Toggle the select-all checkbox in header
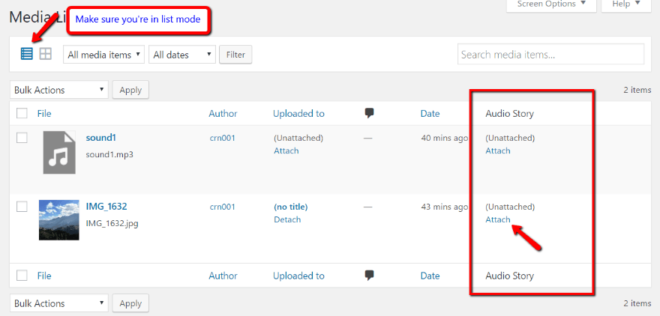Image resolution: width=660 pixels, height=316 pixels. (x=22, y=114)
